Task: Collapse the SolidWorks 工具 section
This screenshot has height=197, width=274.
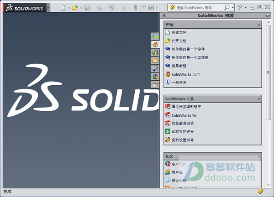Action: tap(259, 99)
